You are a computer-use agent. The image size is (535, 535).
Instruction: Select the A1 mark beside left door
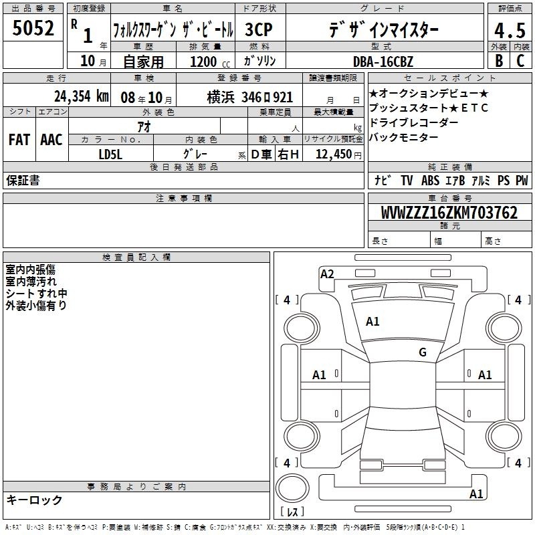tap(320, 375)
